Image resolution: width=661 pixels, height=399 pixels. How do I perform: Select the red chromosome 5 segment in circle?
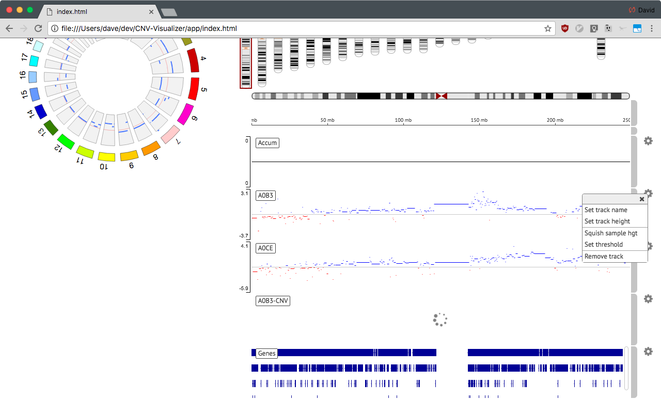click(194, 89)
